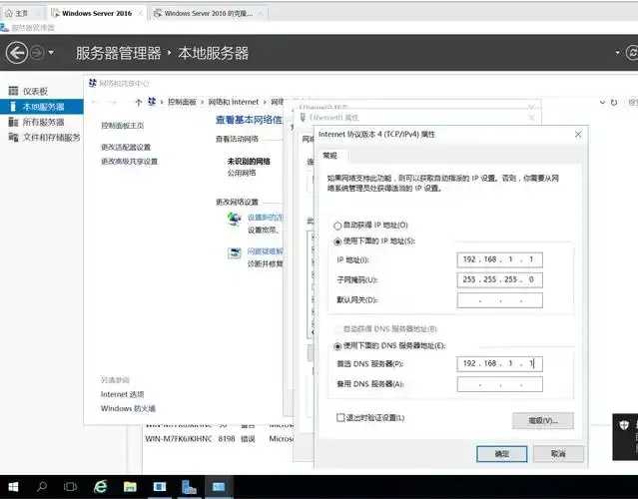Click the shield notification icon at right edge
This screenshot has width=638, height=499.
(x=624, y=425)
